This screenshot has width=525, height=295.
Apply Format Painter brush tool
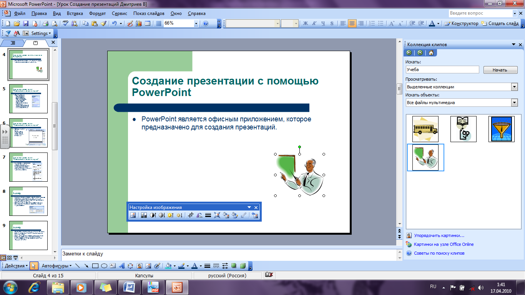point(104,23)
